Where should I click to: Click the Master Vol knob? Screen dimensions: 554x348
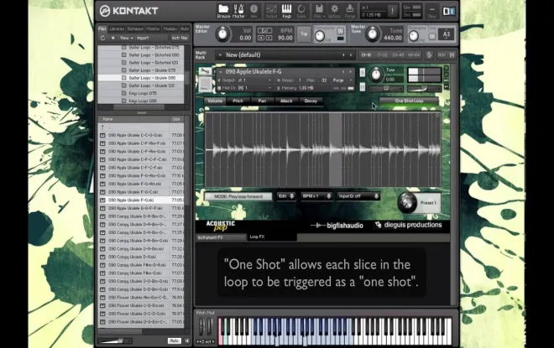222,34
